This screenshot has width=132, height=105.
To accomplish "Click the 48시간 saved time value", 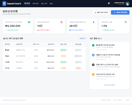I will pyautogui.click(x=73, y=26).
